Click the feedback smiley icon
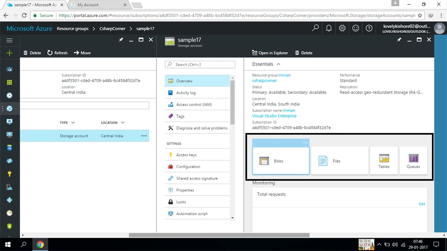Viewport: 447px width, 251px height. pos(355,28)
